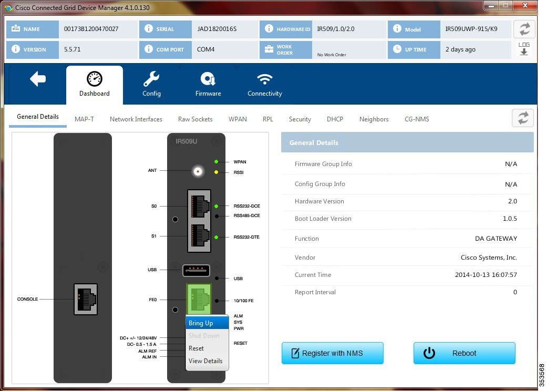Select the General Details sub-tab
Screen dimensions: 546x391
(x=38, y=117)
